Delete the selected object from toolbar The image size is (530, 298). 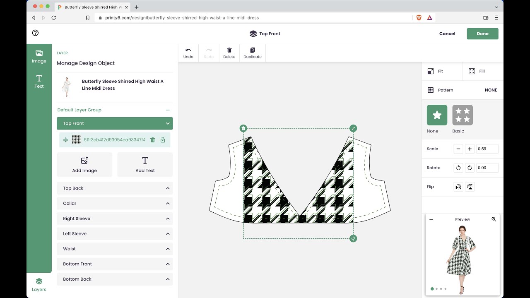(229, 53)
